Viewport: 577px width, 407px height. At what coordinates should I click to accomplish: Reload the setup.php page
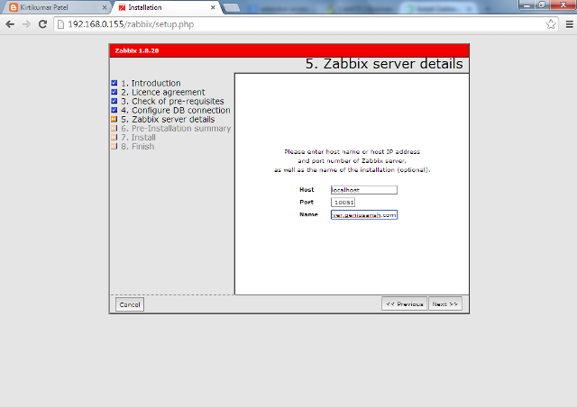pyautogui.click(x=42, y=24)
